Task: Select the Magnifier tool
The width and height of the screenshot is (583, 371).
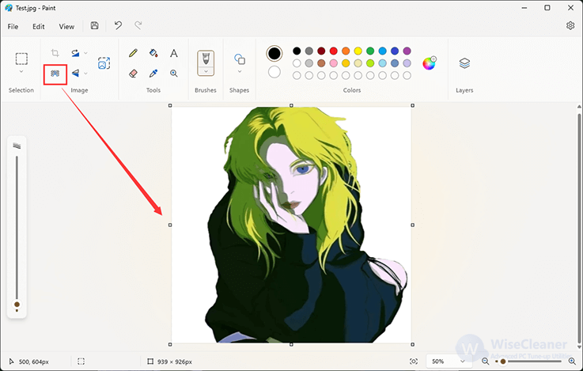Action: 174,74
